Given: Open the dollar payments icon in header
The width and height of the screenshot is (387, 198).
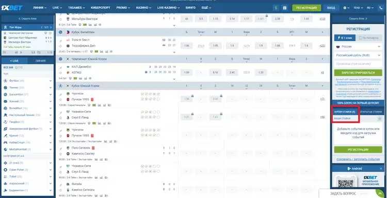Looking at the screenshot, I should [x=276, y=8].
